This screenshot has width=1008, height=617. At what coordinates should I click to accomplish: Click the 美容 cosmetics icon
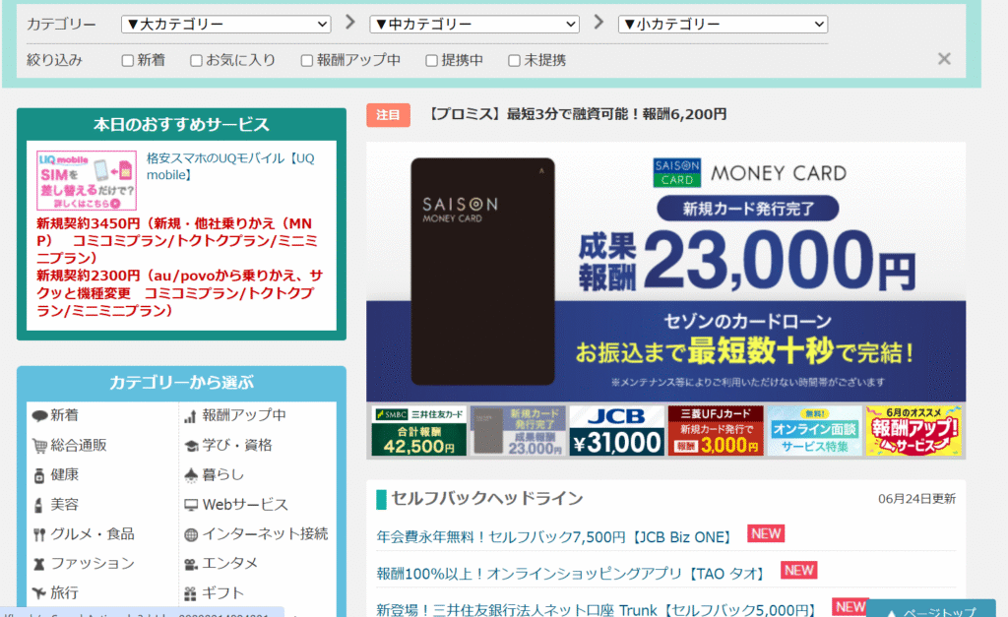click(x=39, y=505)
